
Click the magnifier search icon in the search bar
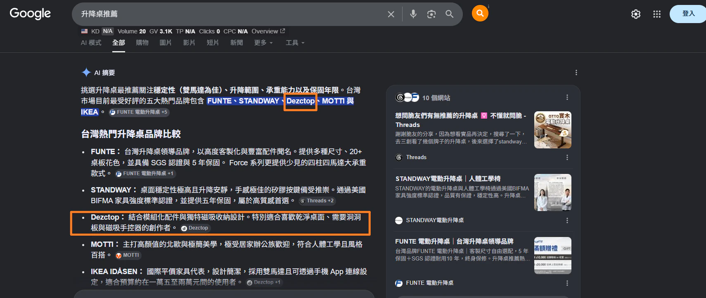click(450, 14)
